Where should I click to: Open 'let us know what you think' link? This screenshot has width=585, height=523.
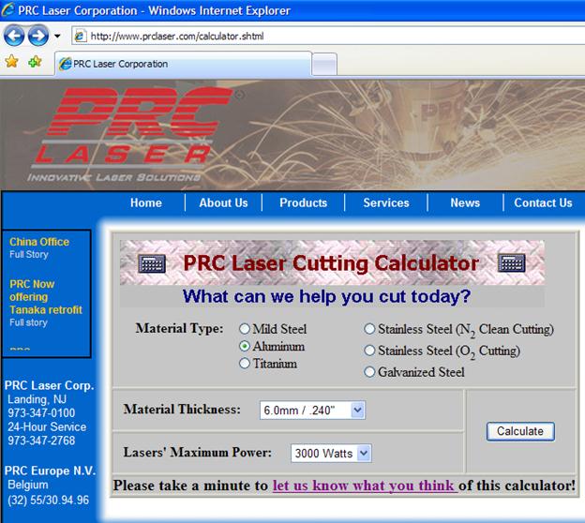tap(366, 486)
